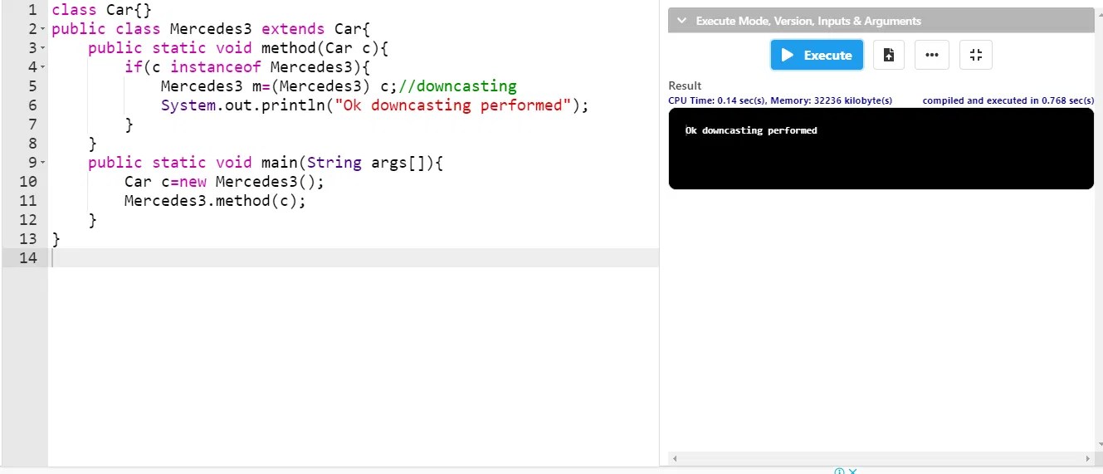Click output text 'Ok downcasting performed' in console
Image resolution: width=1103 pixels, height=474 pixels.
(x=751, y=130)
